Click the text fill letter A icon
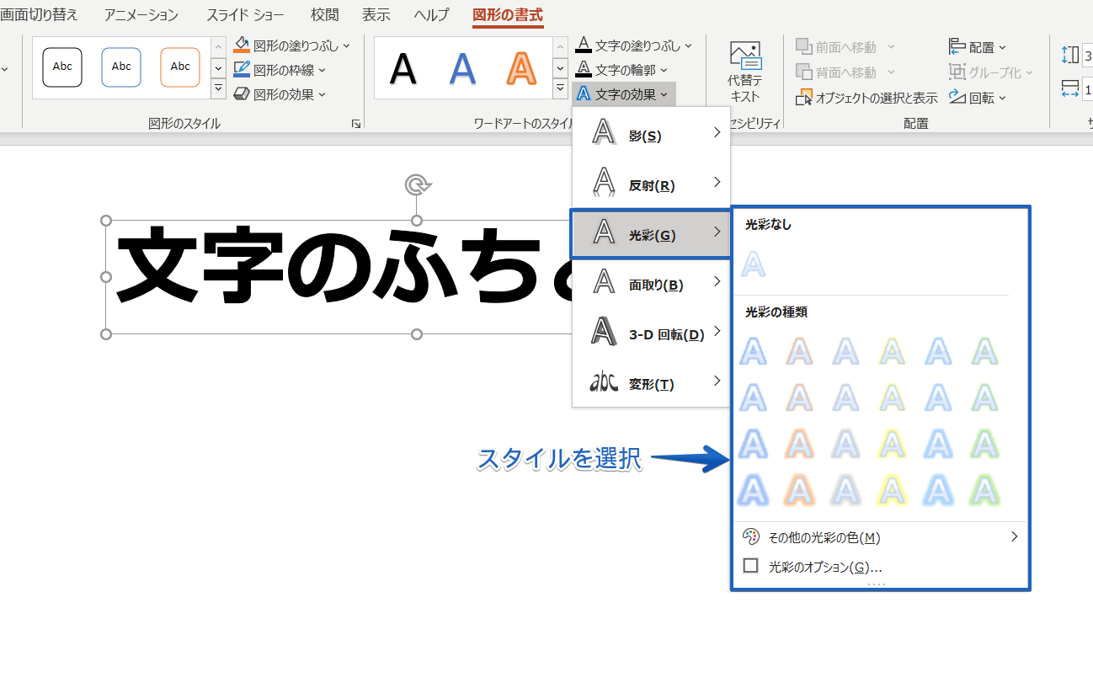 pyautogui.click(x=583, y=45)
